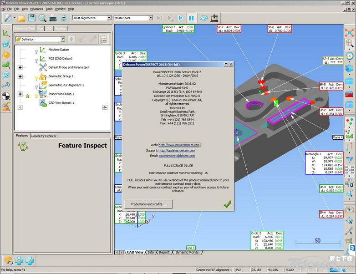Viewport: 356px width, 274px height.
Task: Click the globe icon in bottom-left toolbar
Action: pos(9,261)
